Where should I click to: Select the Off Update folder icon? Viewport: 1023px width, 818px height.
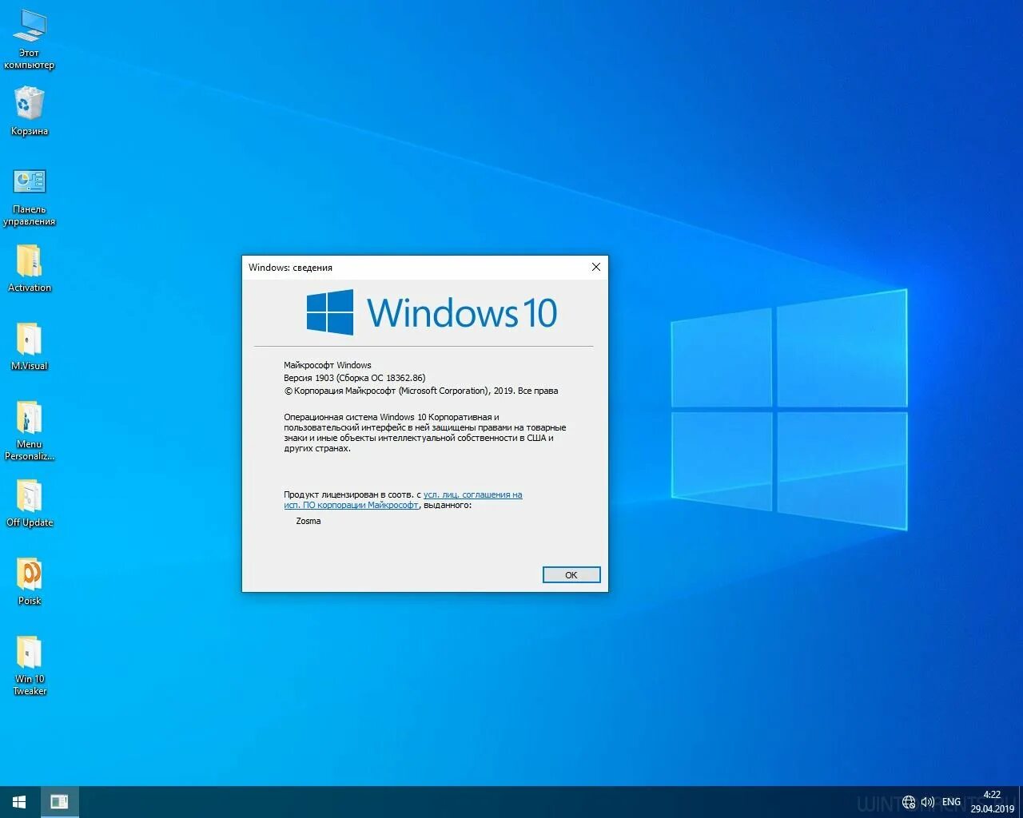point(30,502)
